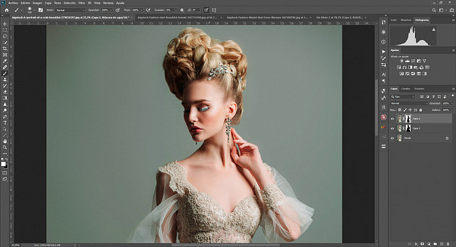Toggle lock position
This screenshot has width=456, height=247.
pyautogui.click(x=411, y=110)
